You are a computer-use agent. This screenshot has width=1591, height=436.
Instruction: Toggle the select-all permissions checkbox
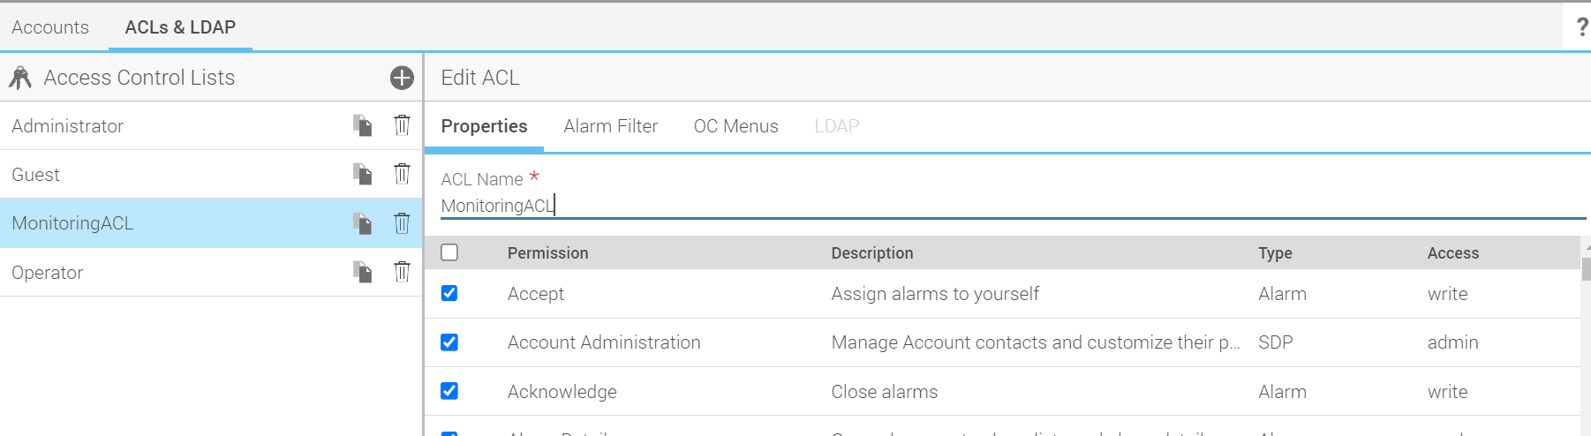pos(449,252)
